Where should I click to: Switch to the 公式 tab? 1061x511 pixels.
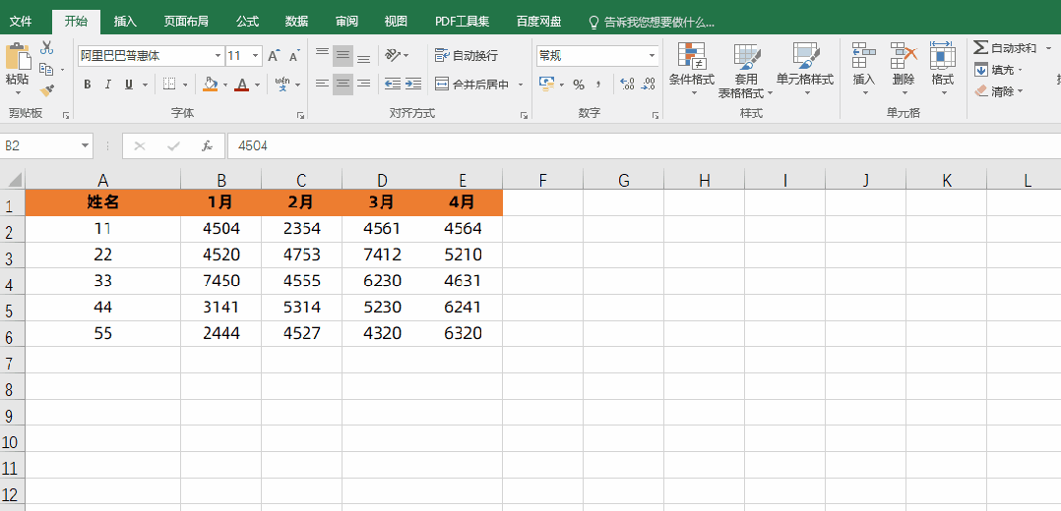248,22
